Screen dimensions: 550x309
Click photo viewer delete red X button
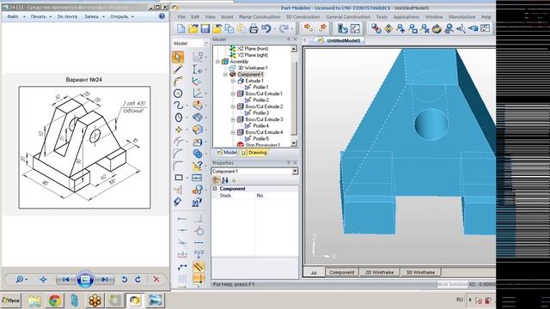tap(156, 279)
